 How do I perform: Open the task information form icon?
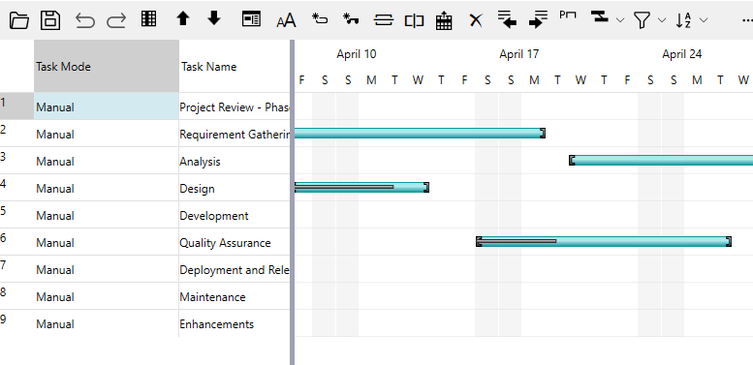coord(251,18)
